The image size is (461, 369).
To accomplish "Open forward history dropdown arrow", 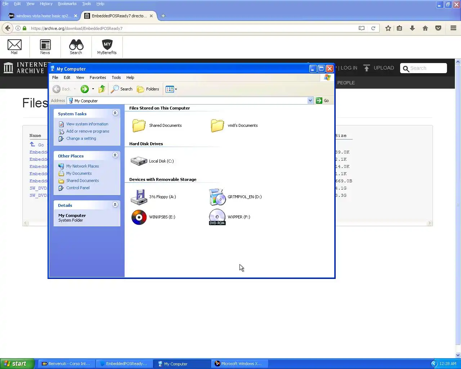I will point(93,89).
